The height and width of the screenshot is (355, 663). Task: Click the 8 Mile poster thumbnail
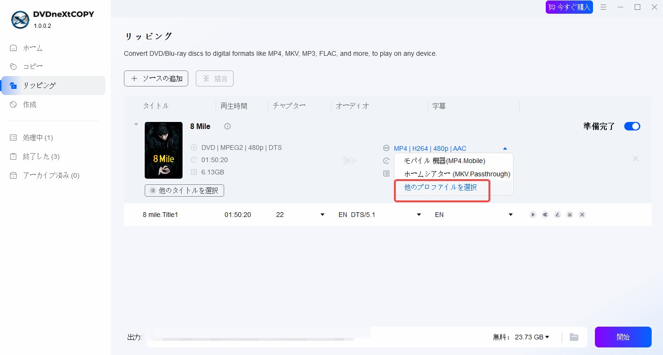click(164, 150)
